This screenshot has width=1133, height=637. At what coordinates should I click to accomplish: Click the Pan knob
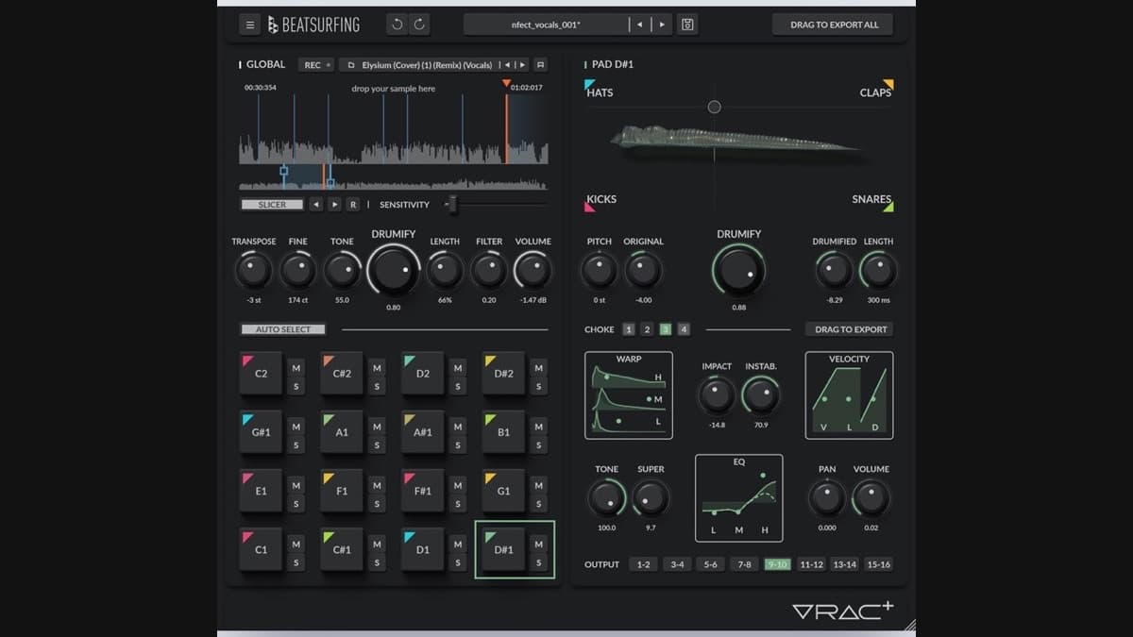pos(826,498)
